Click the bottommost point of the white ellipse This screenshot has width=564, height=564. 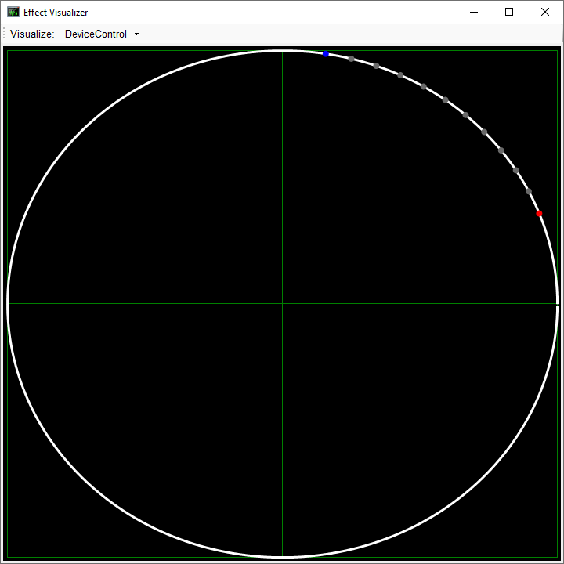pyautogui.click(x=282, y=556)
